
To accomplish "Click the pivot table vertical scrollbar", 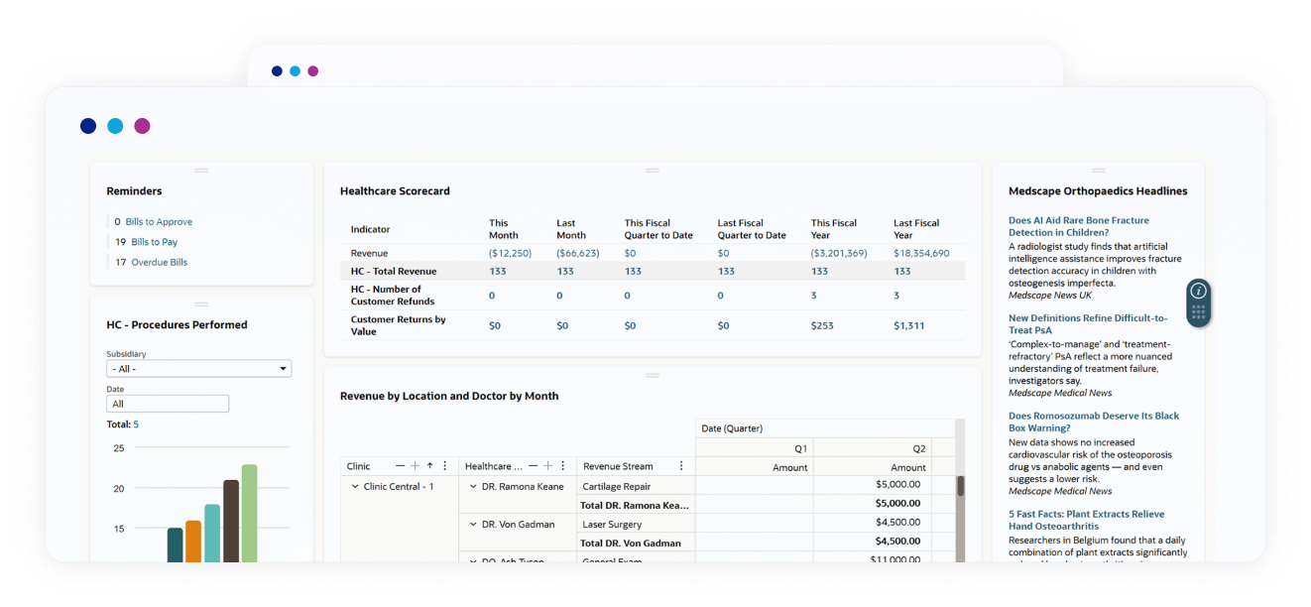I will coord(960,487).
